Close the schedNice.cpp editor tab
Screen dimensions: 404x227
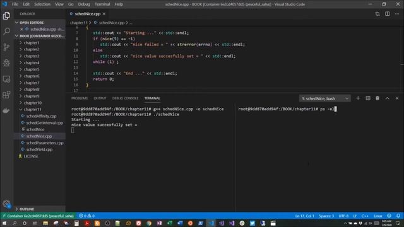pos(104,14)
